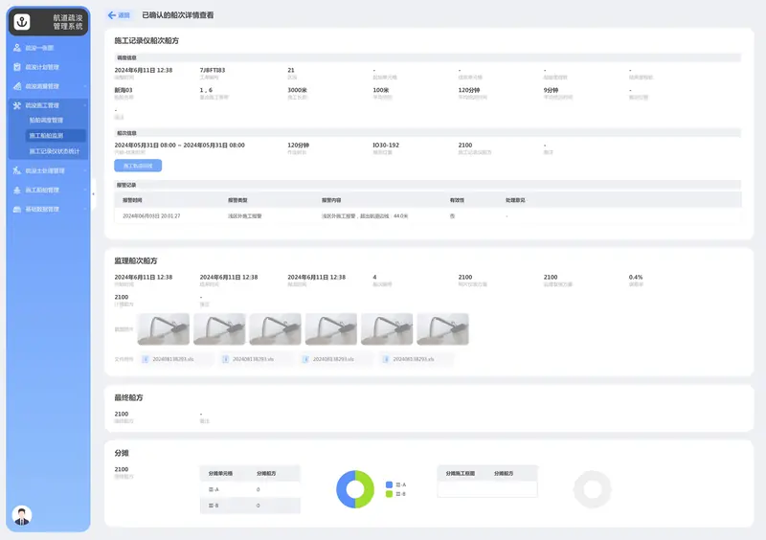Collapse sidebar using edge handle

(93, 194)
